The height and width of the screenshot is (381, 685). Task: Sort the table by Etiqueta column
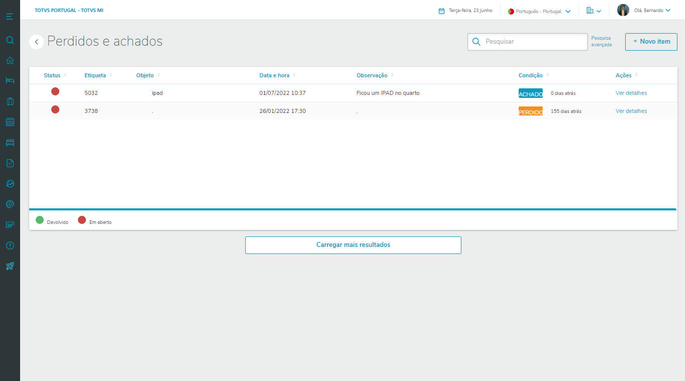coord(95,75)
